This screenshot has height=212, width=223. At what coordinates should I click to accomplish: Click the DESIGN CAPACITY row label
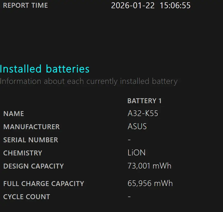coord(33,166)
